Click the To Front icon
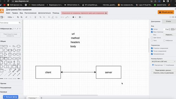 40,17
